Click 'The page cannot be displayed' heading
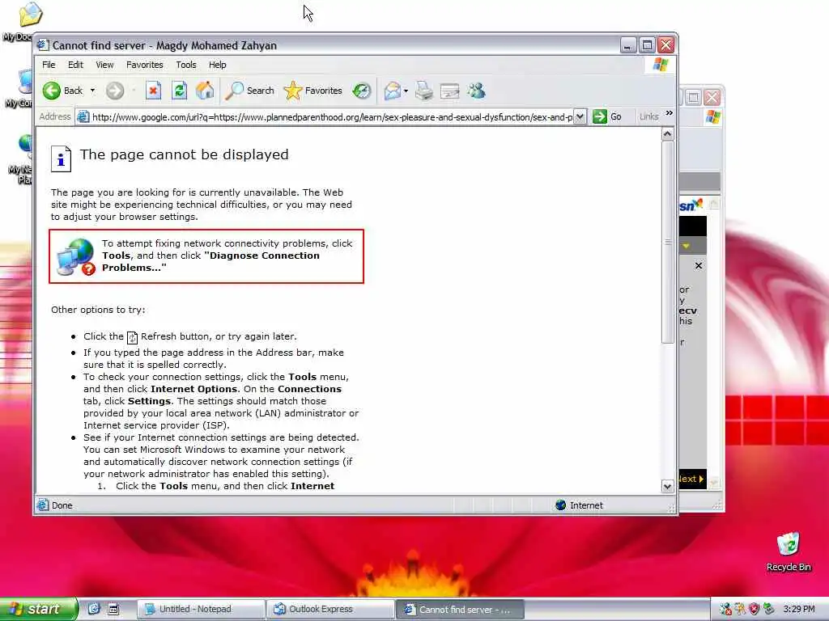 click(184, 154)
